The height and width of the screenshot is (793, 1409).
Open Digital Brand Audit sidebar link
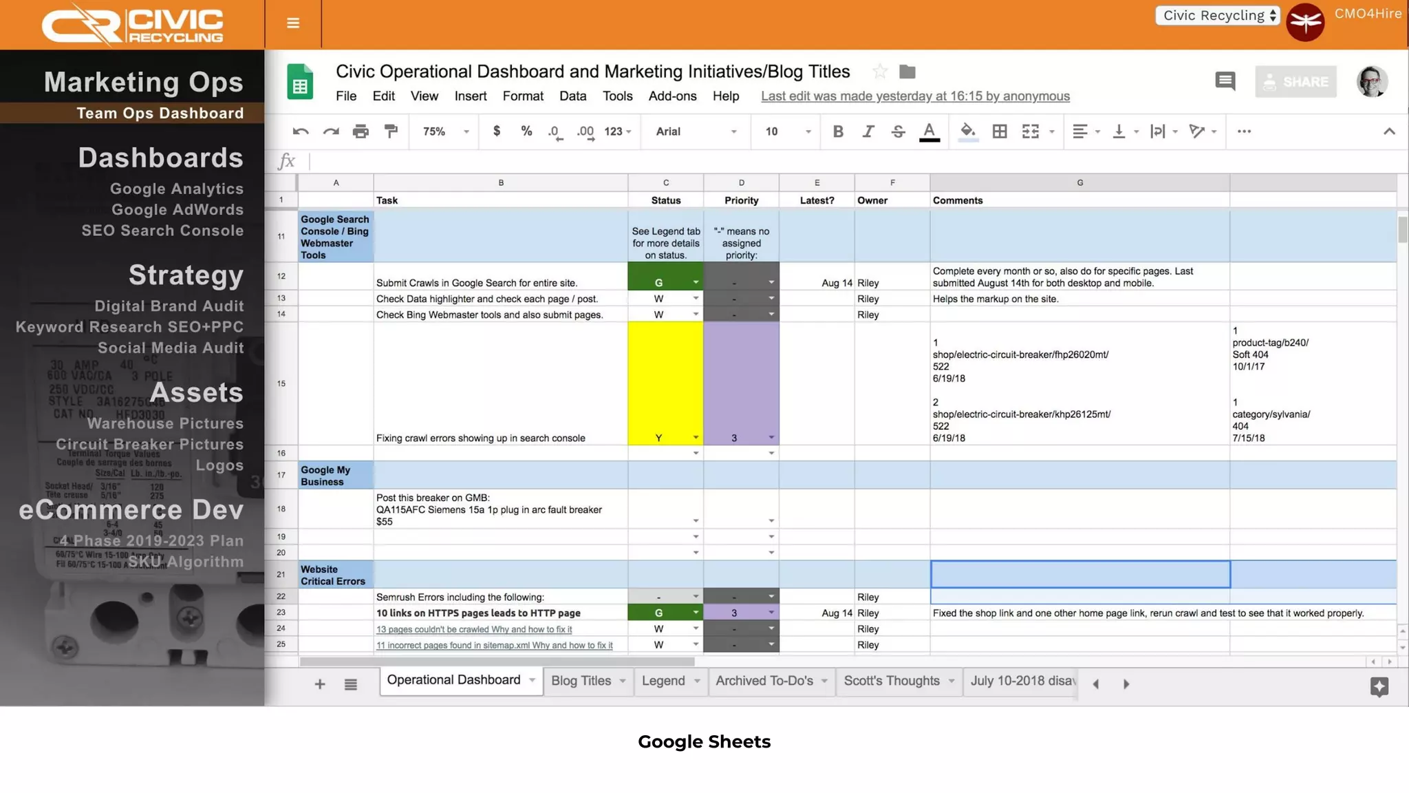click(169, 306)
